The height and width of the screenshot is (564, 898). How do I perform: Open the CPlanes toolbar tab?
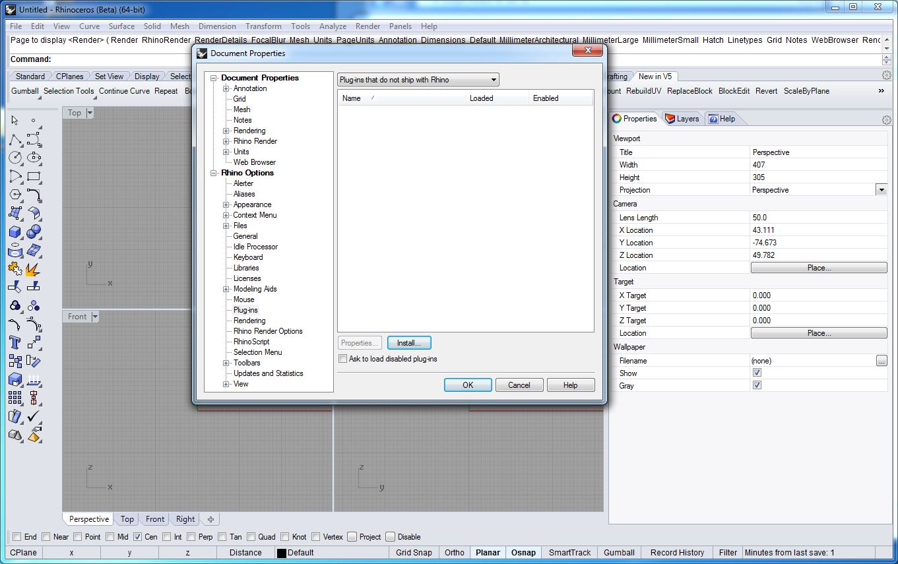[x=69, y=77]
